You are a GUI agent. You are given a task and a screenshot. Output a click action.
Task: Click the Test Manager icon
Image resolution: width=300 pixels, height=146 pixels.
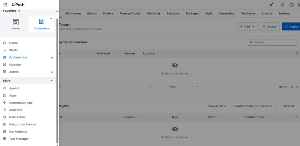(x=5, y=139)
